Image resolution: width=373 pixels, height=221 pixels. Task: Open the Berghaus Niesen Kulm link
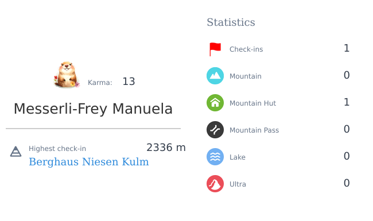coord(89,162)
